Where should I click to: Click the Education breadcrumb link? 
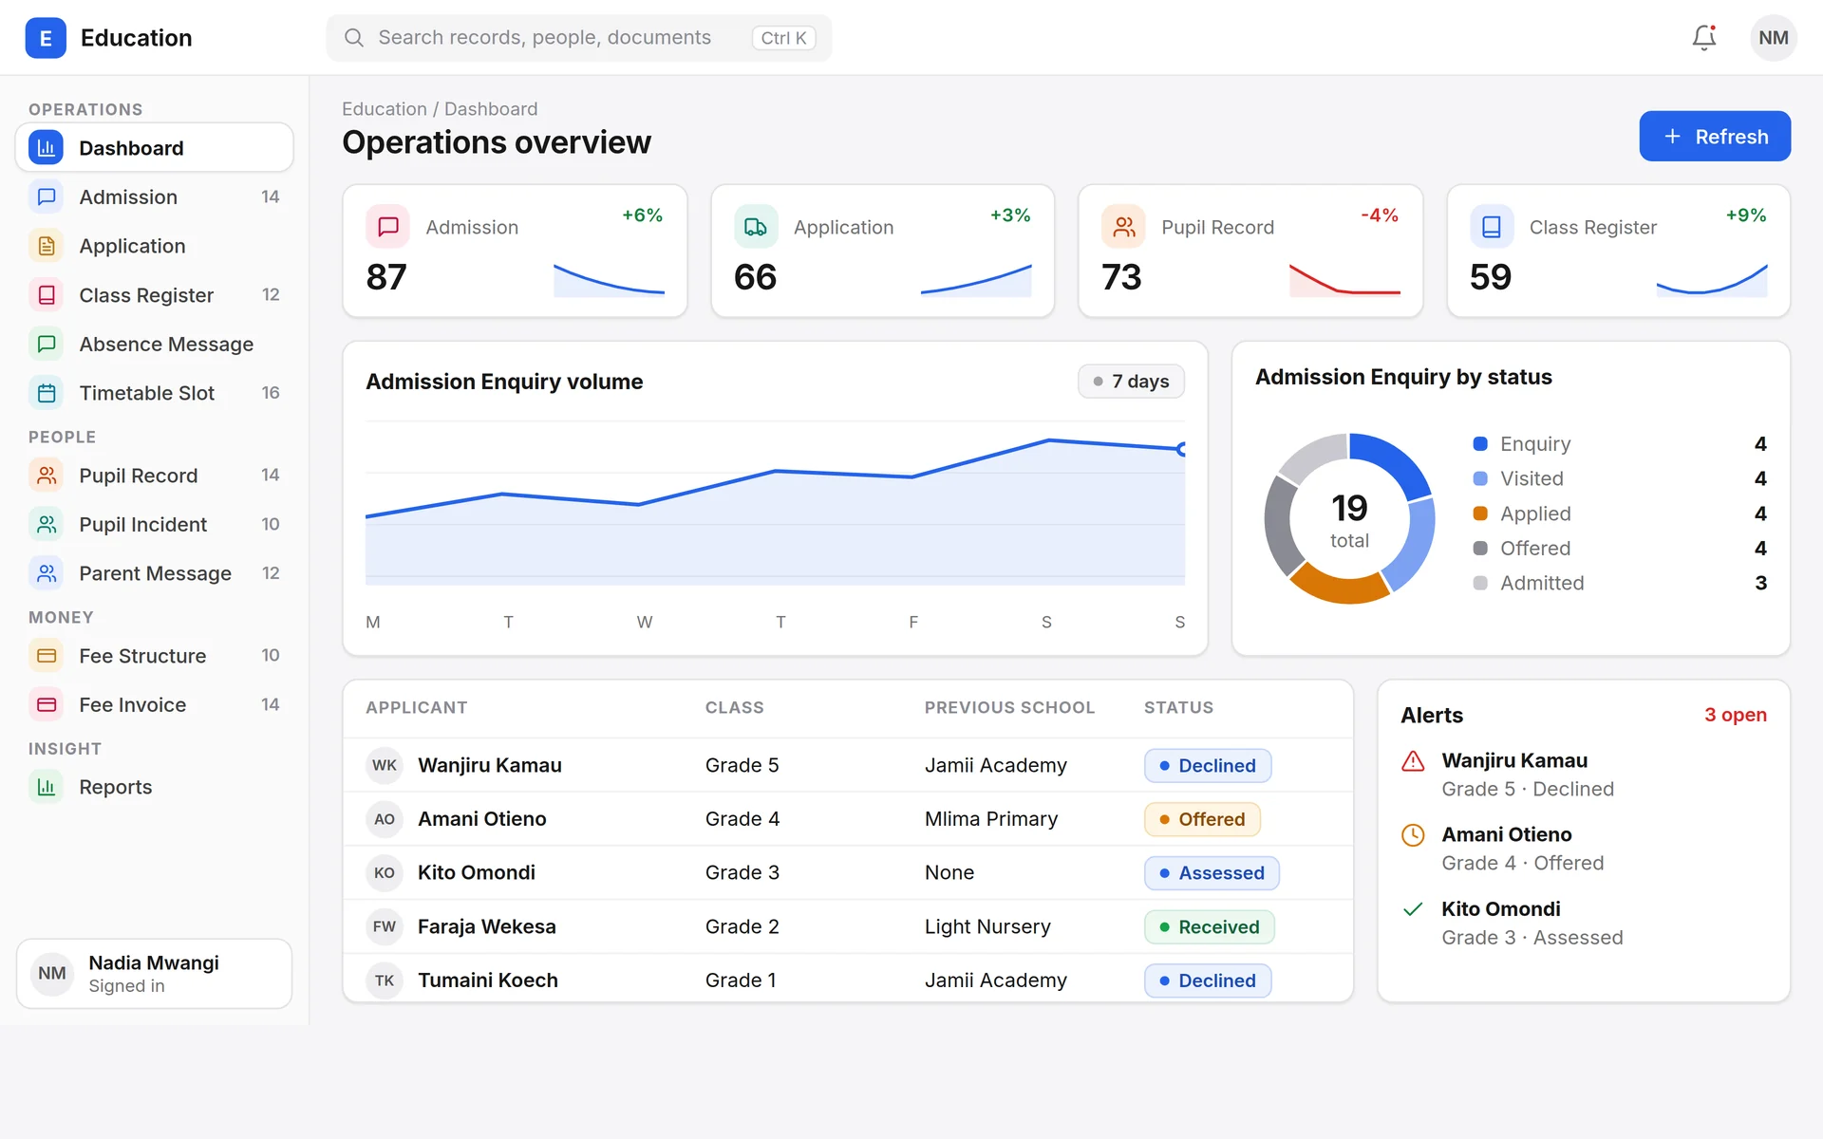click(x=385, y=109)
